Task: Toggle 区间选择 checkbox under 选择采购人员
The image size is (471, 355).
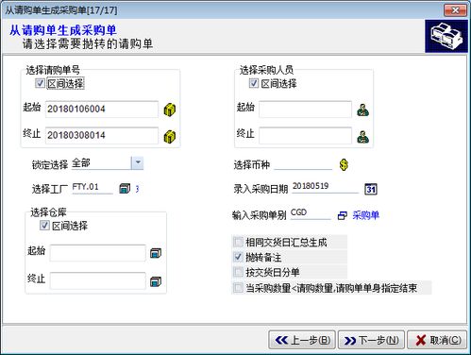Action: pos(254,83)
